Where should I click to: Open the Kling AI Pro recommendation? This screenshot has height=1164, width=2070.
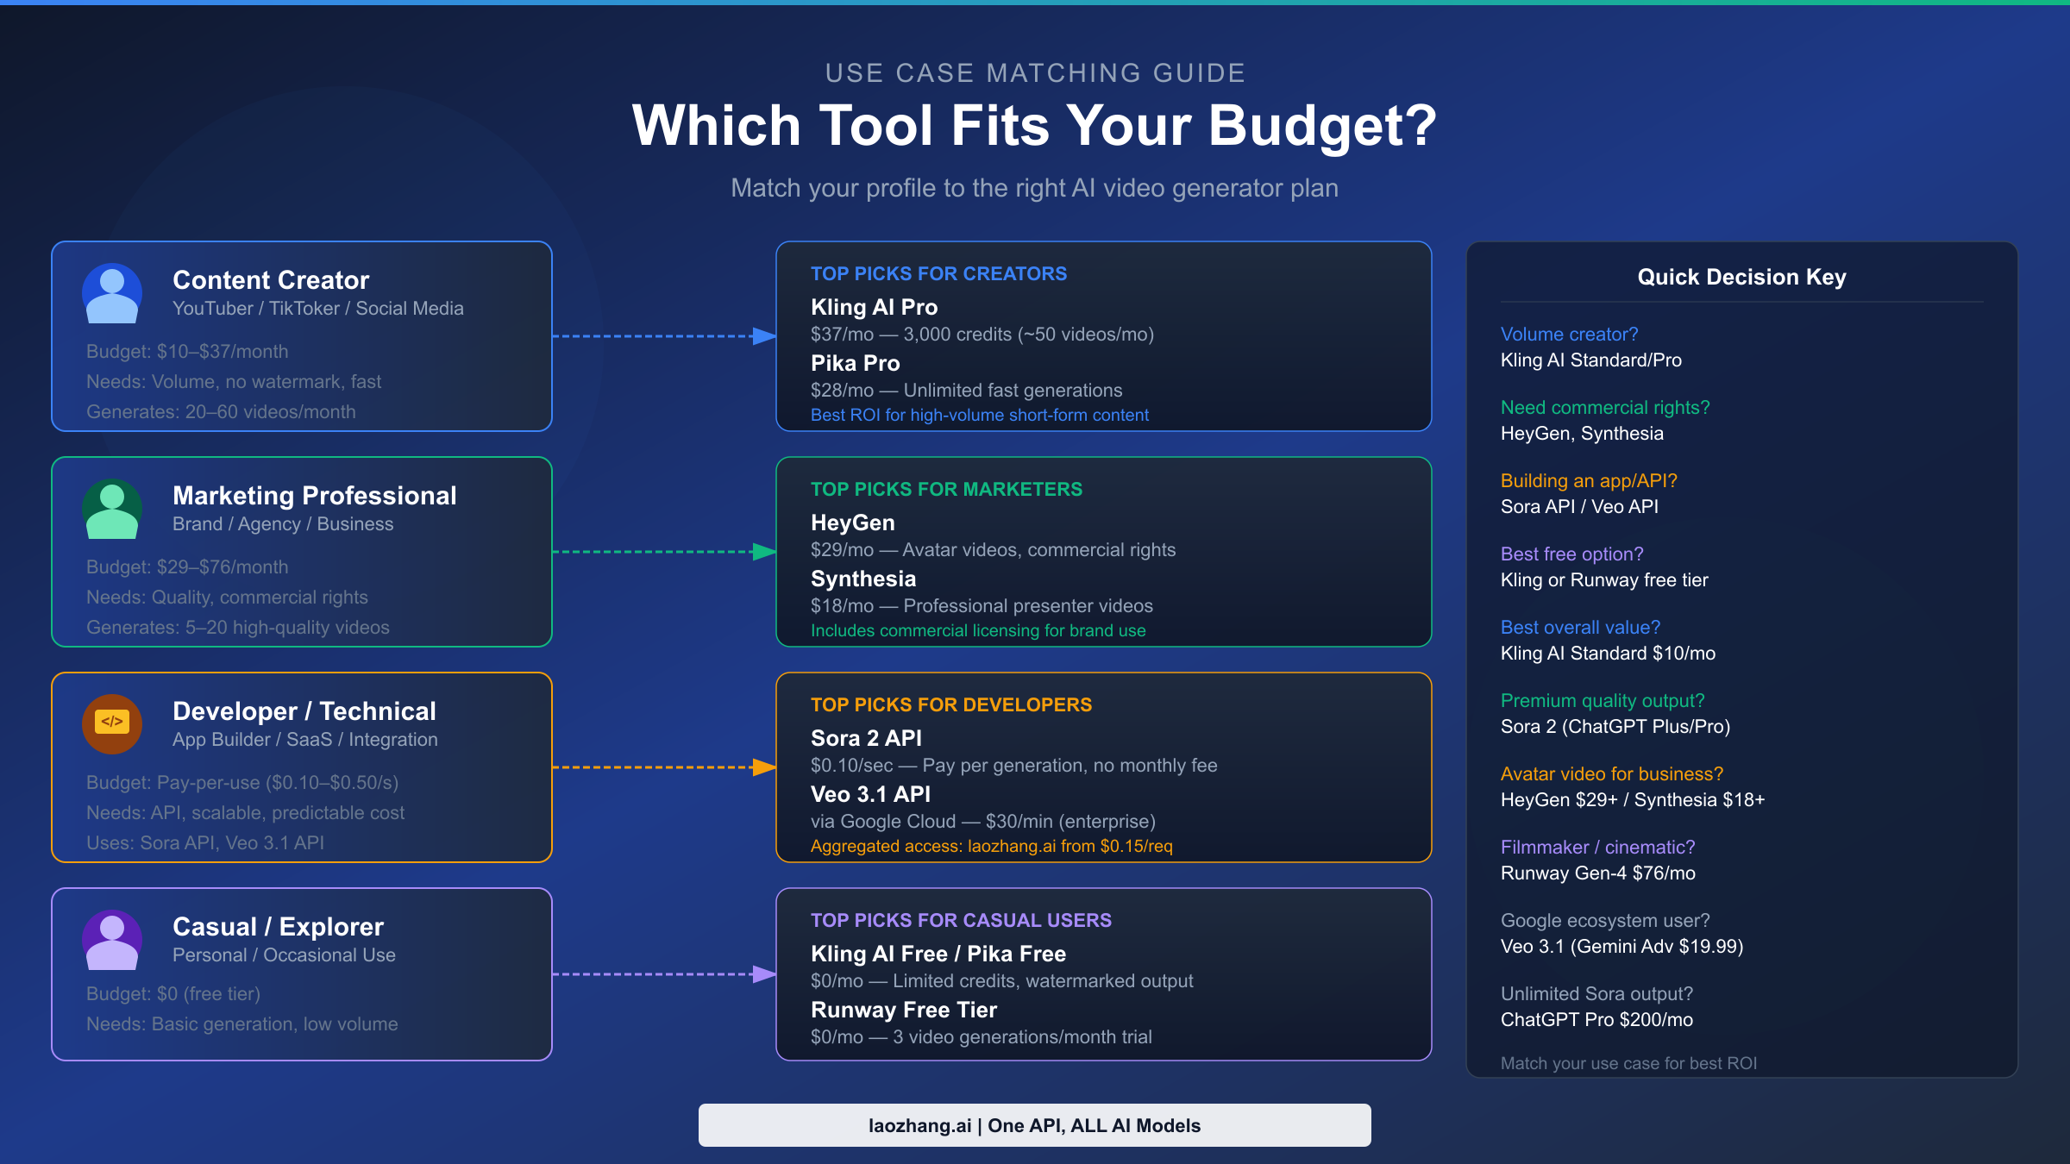[x=875, y=307]
